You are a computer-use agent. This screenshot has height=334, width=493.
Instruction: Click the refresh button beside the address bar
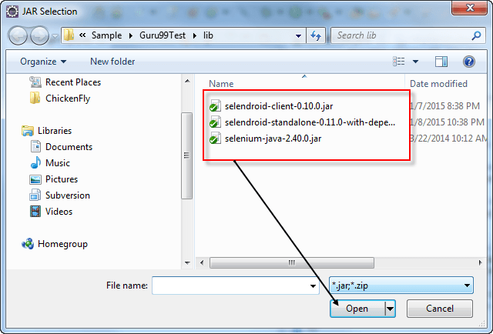(316, 35)
